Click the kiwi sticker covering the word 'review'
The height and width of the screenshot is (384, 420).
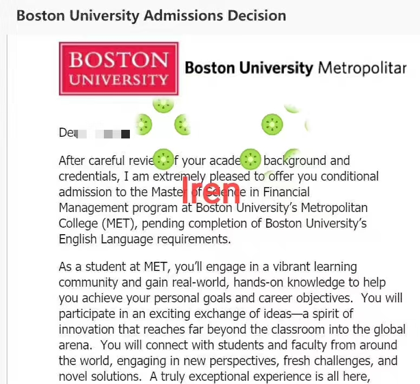click(x=163, y=160)
